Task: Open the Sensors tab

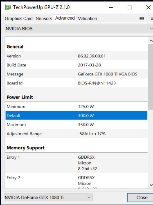Action: click(x=44, y=18)
